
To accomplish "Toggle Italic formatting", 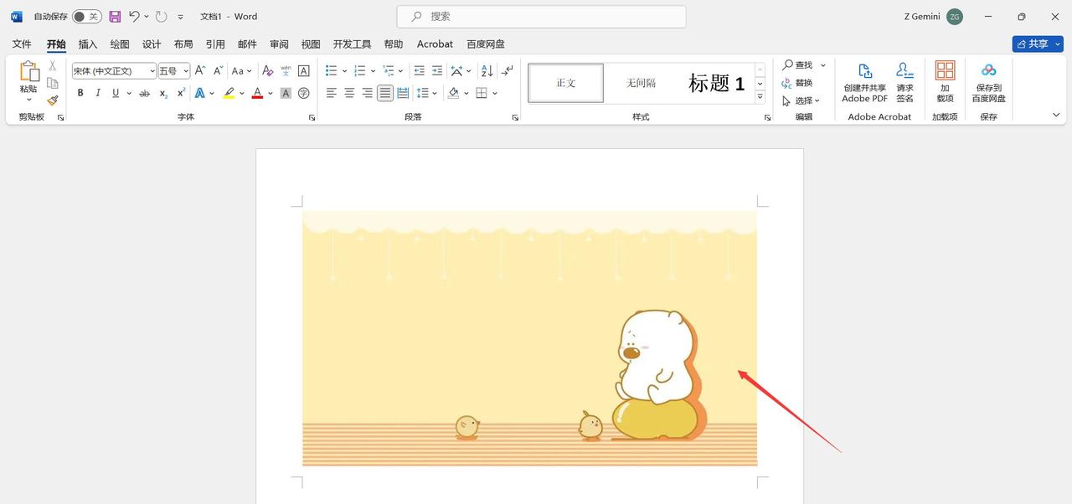I will tap(98, 93).
